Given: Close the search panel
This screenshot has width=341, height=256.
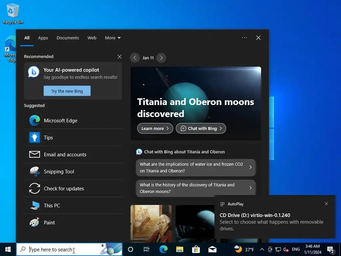Looking at the screenshot, I should [258, 38].
